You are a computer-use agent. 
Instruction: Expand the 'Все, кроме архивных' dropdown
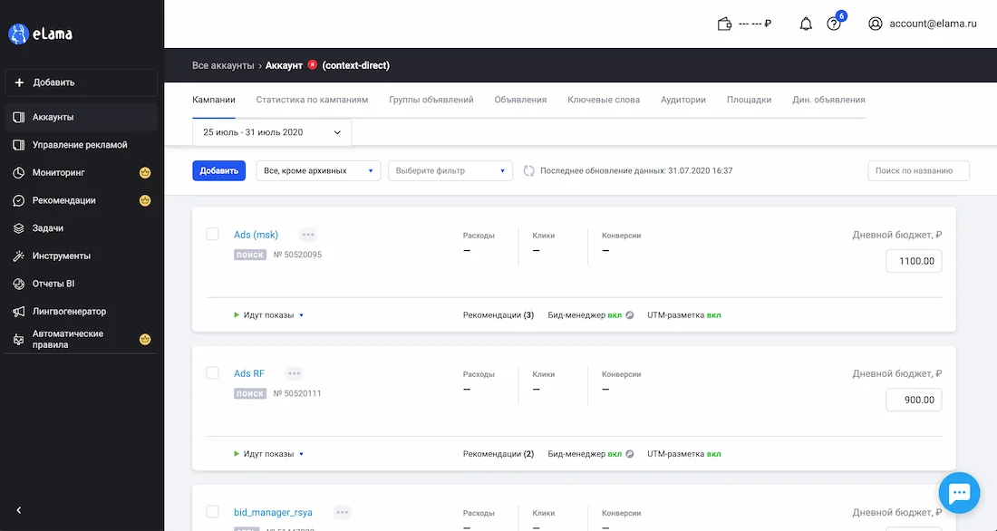coord(318,170)
